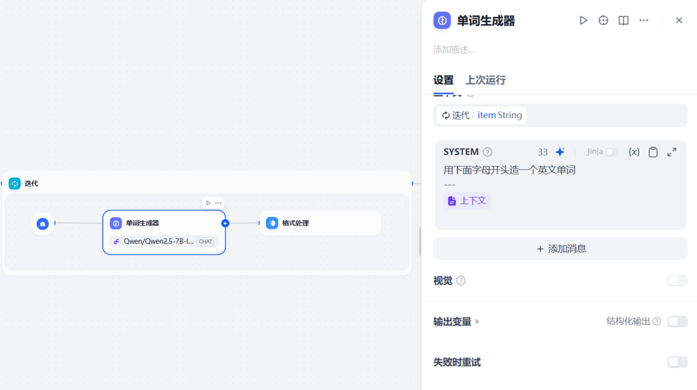Click the + 添加消息 button
Image resolution: width=697 pixels, height=390 pixels.
560,248
